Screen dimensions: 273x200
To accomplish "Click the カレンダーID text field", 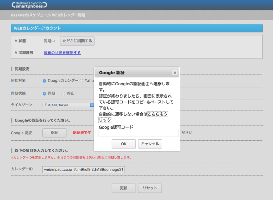I will coord(84,169).
